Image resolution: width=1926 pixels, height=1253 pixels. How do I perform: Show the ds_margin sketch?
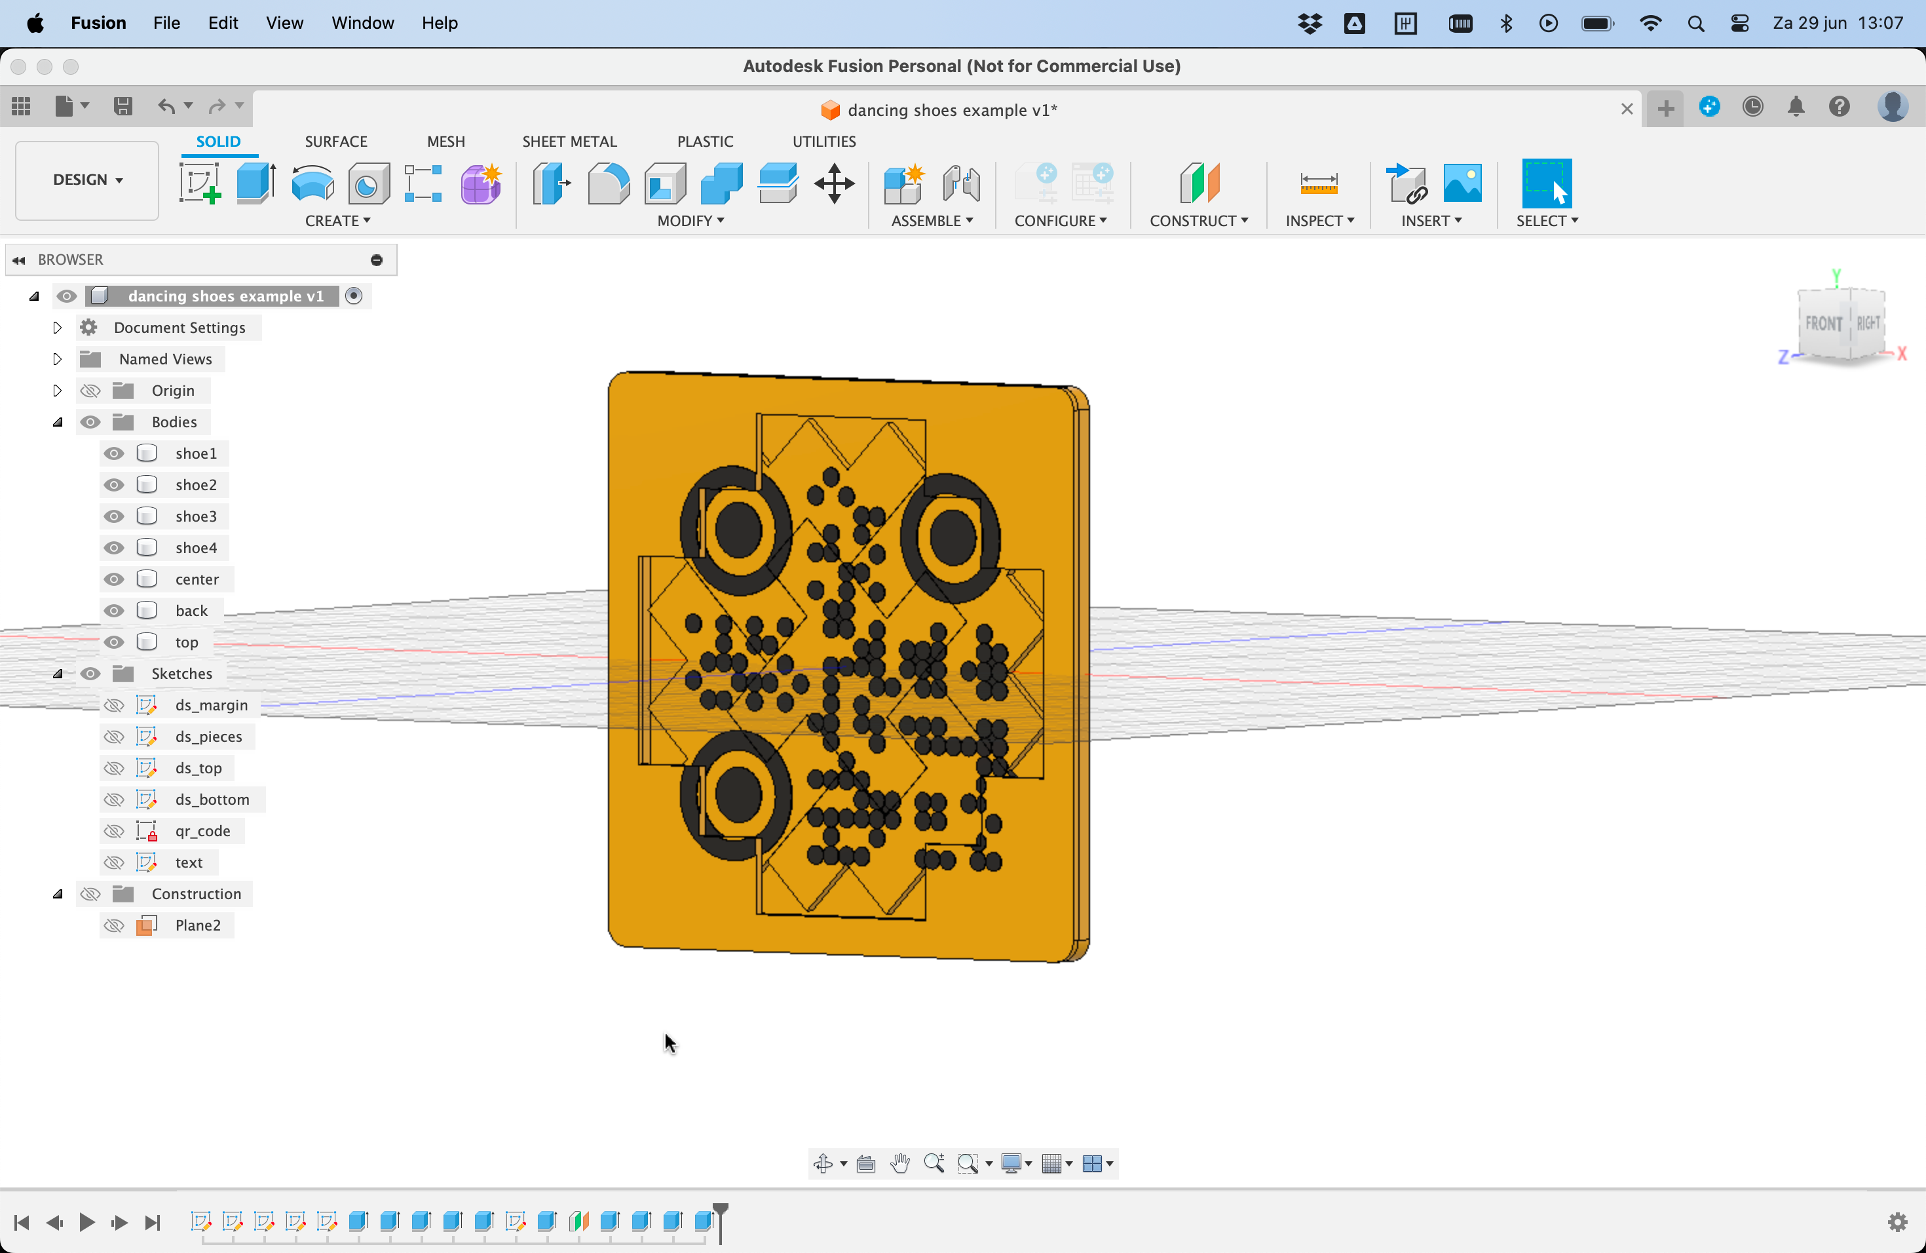tap(114, 705)
